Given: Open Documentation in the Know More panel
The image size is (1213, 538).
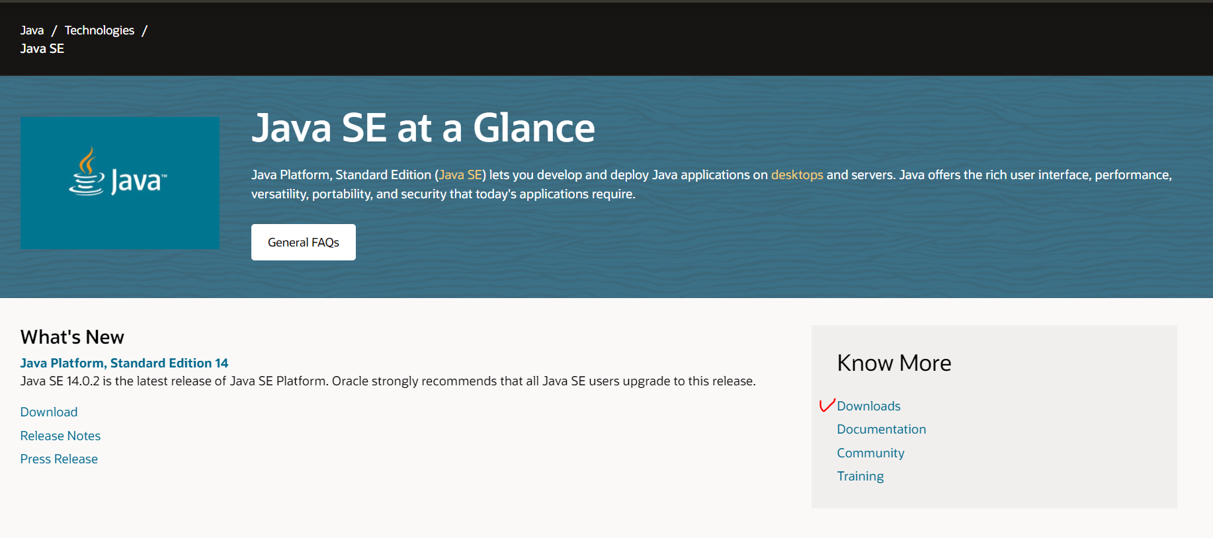Looking at the screenshot, I should [x=881, y=429].
